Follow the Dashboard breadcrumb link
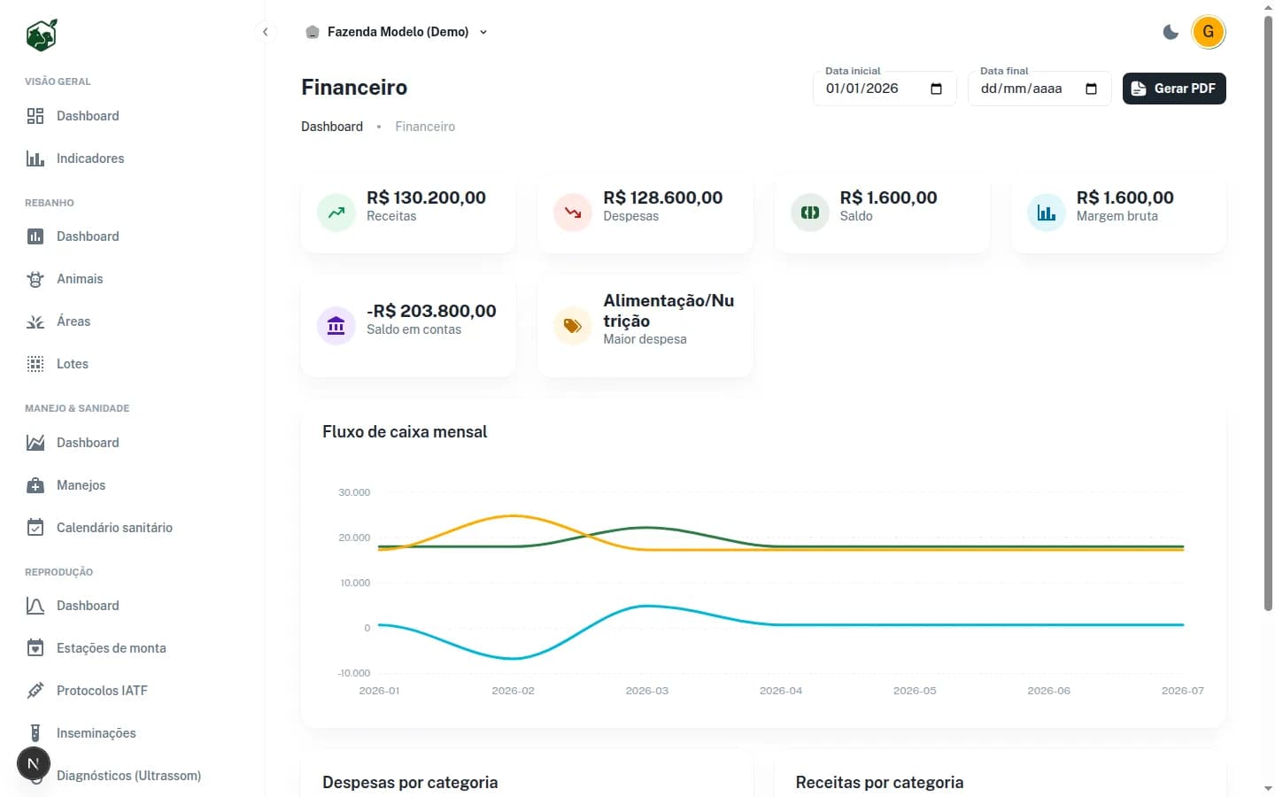 [x=332, y=127]
